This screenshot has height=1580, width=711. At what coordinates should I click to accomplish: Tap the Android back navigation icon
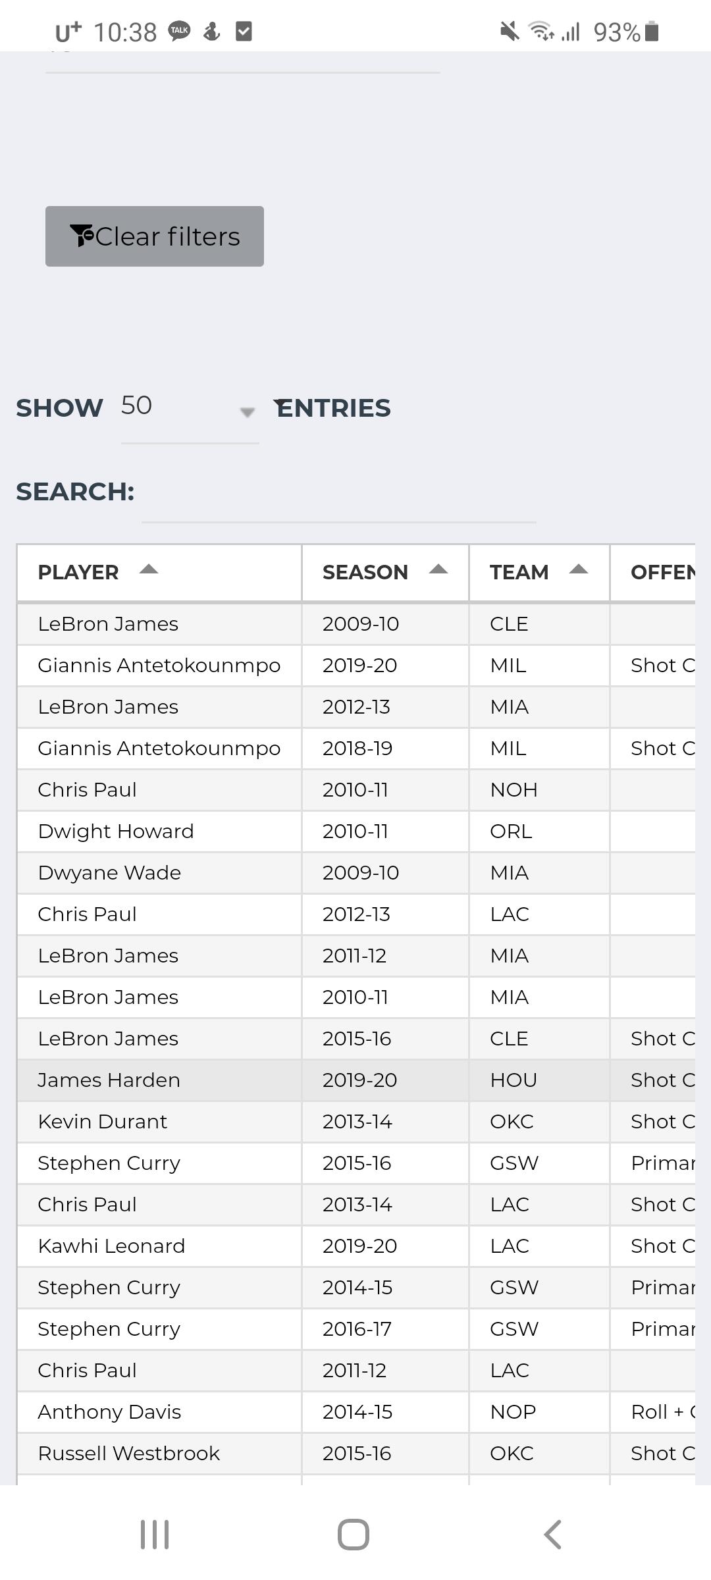(552, 1535)
